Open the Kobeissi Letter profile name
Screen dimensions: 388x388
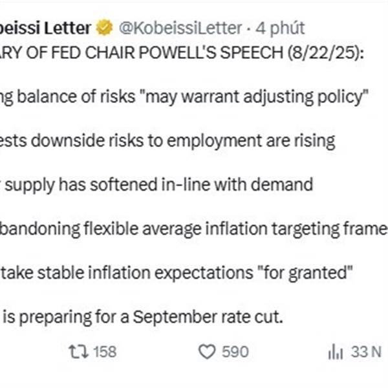pyautogui.click(x=45, y=28)
